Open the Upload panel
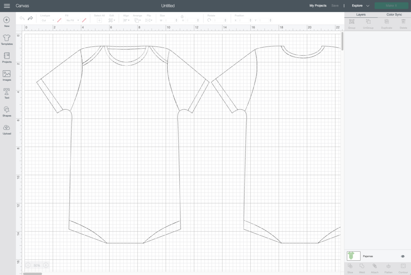Image resolution: width=411 pixels, height=275 pixels. pos(7,129)
